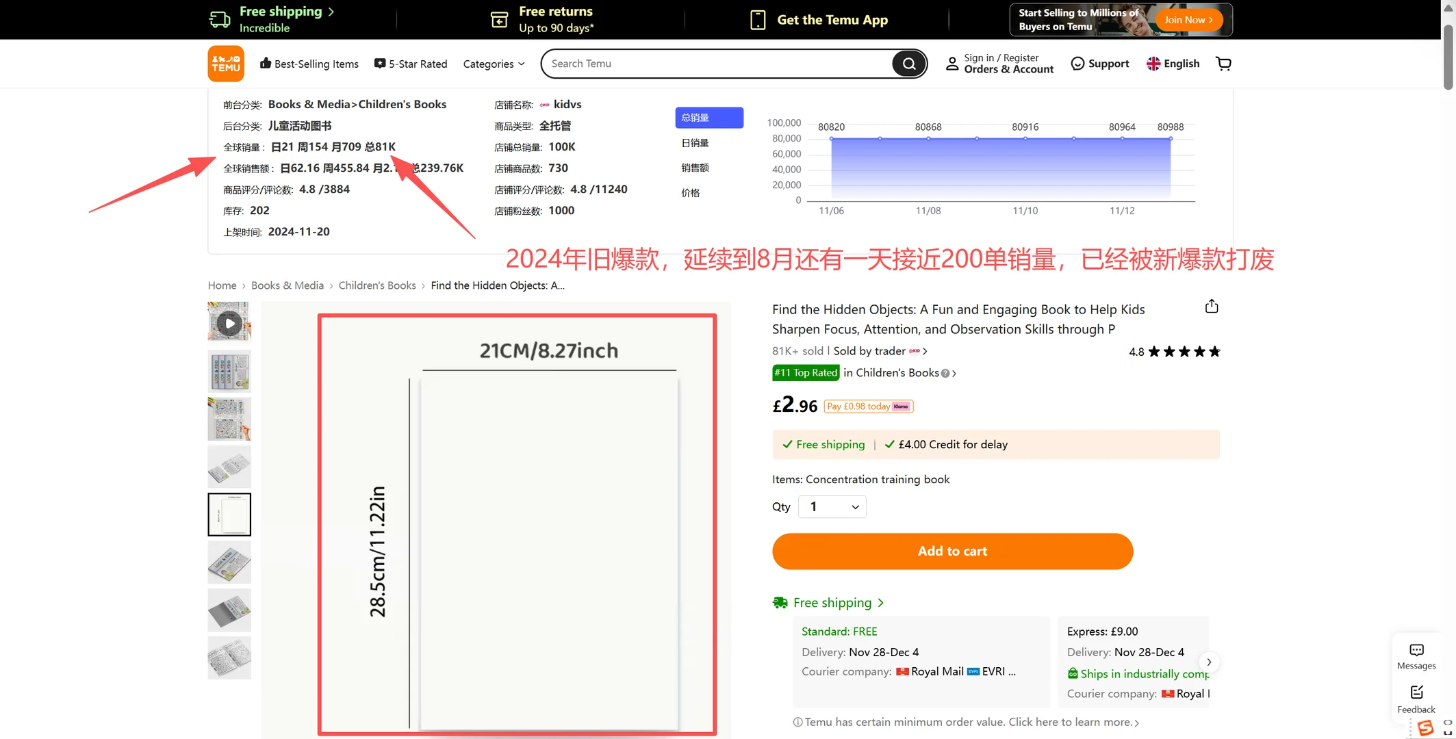Click the Express: £9.00 shipping card
1456x739 pixels.
coord(1134,662)
